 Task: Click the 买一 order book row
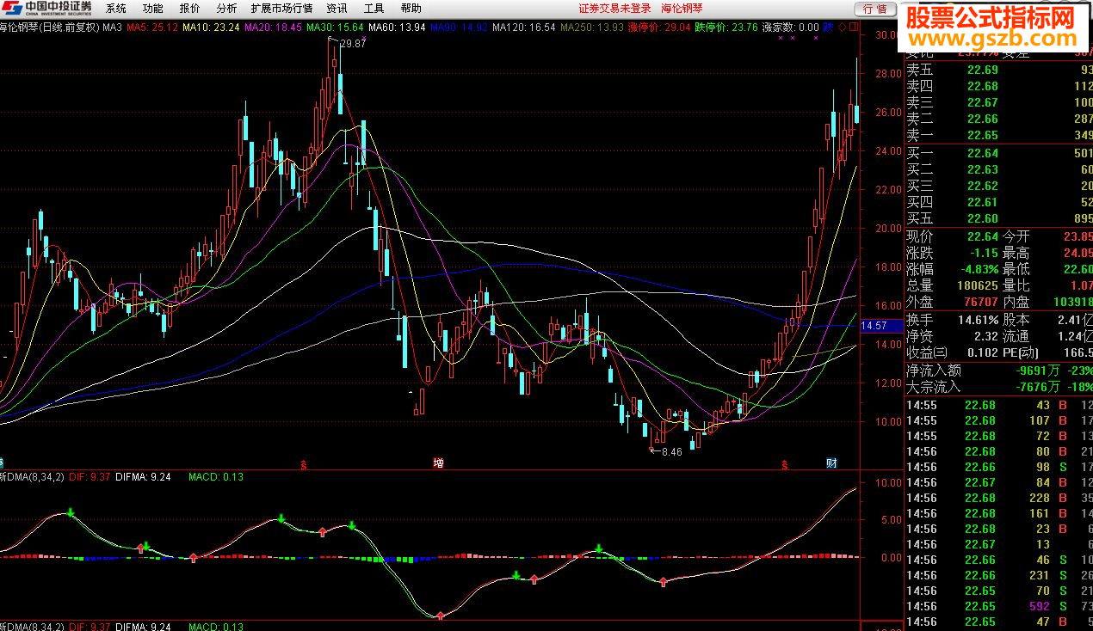998,153
